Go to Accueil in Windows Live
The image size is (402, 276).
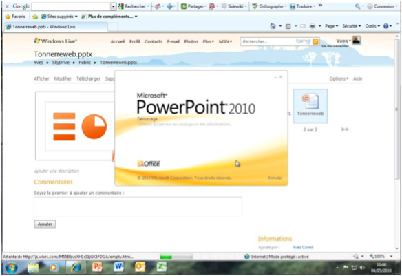click(118, 41)
